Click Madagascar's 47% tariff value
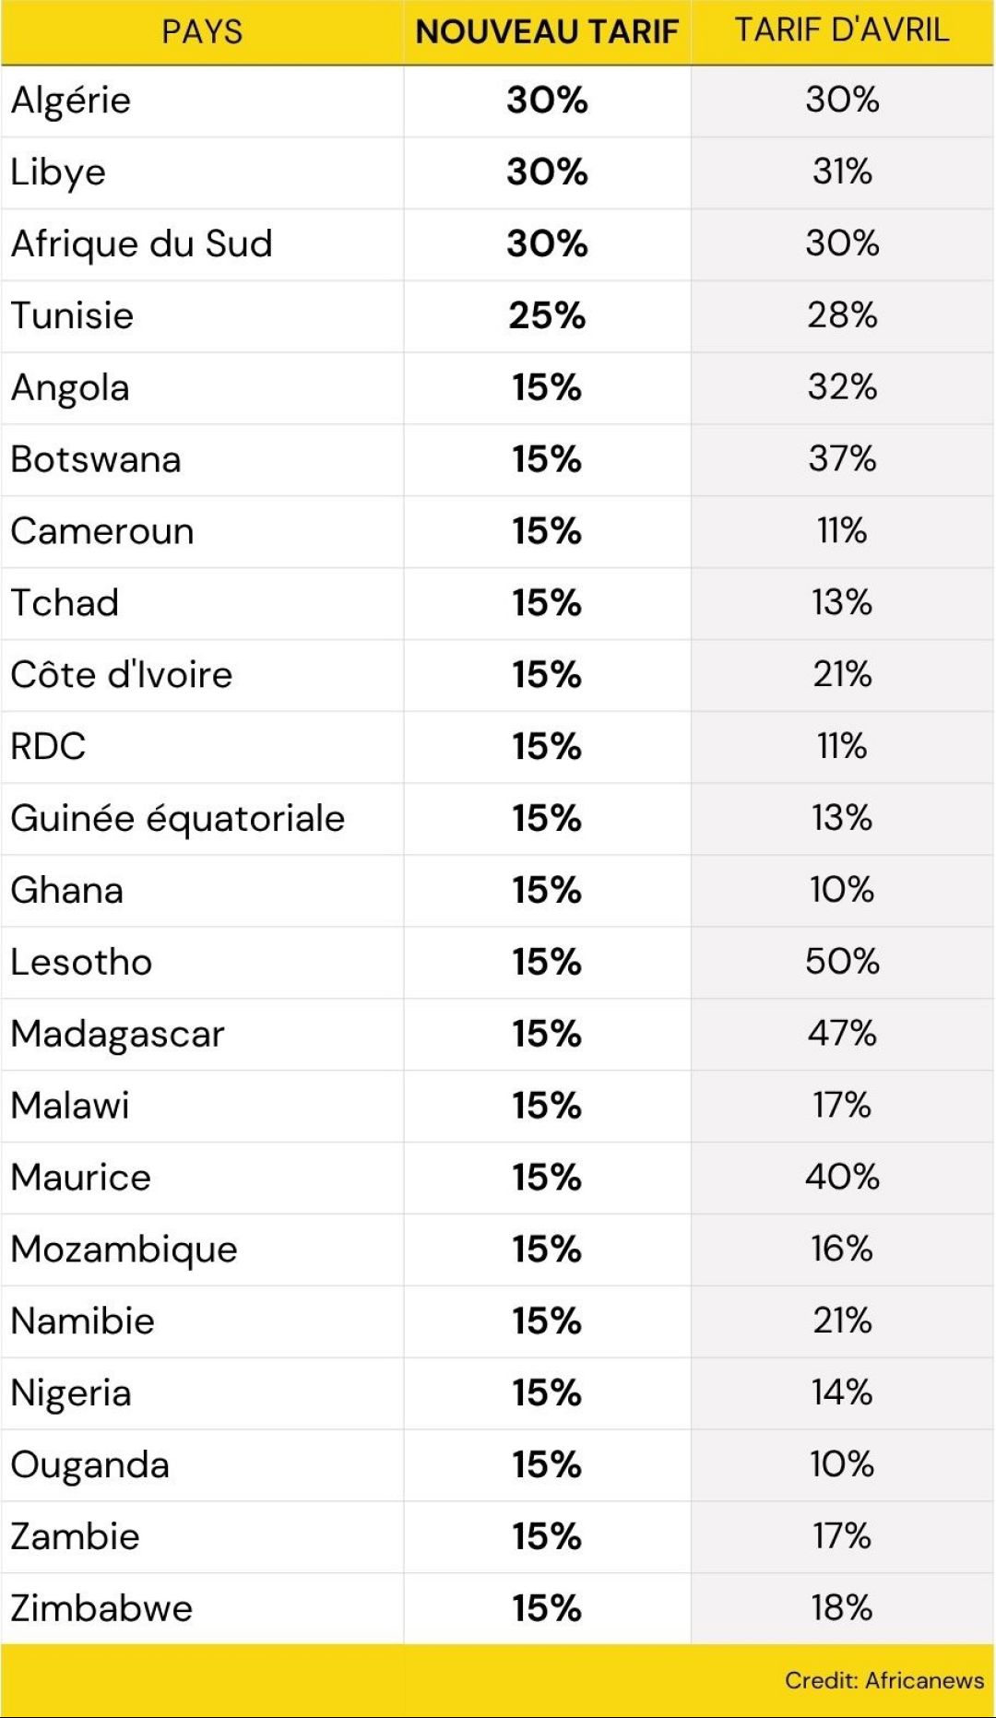Viewport: 996px width, 1718px height. 842,1034
